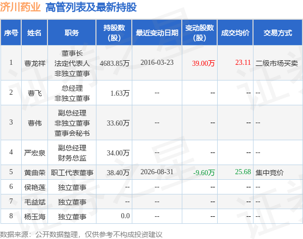Select the 集中竞价 trading method cell

pos(270,173)
